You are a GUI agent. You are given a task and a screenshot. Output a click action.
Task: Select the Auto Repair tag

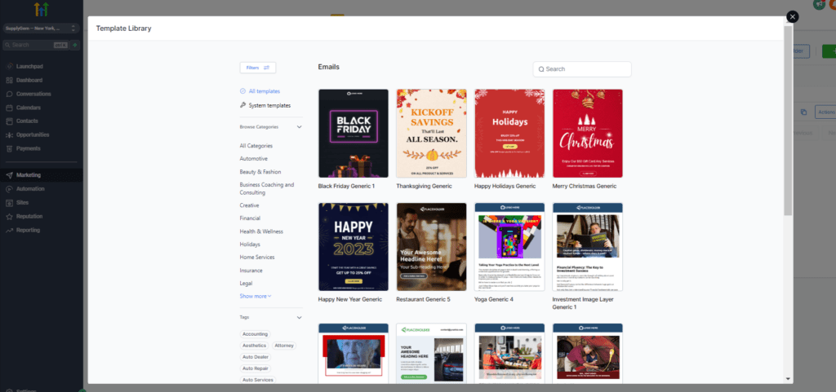pyautogui.click(x=256, y=368)
